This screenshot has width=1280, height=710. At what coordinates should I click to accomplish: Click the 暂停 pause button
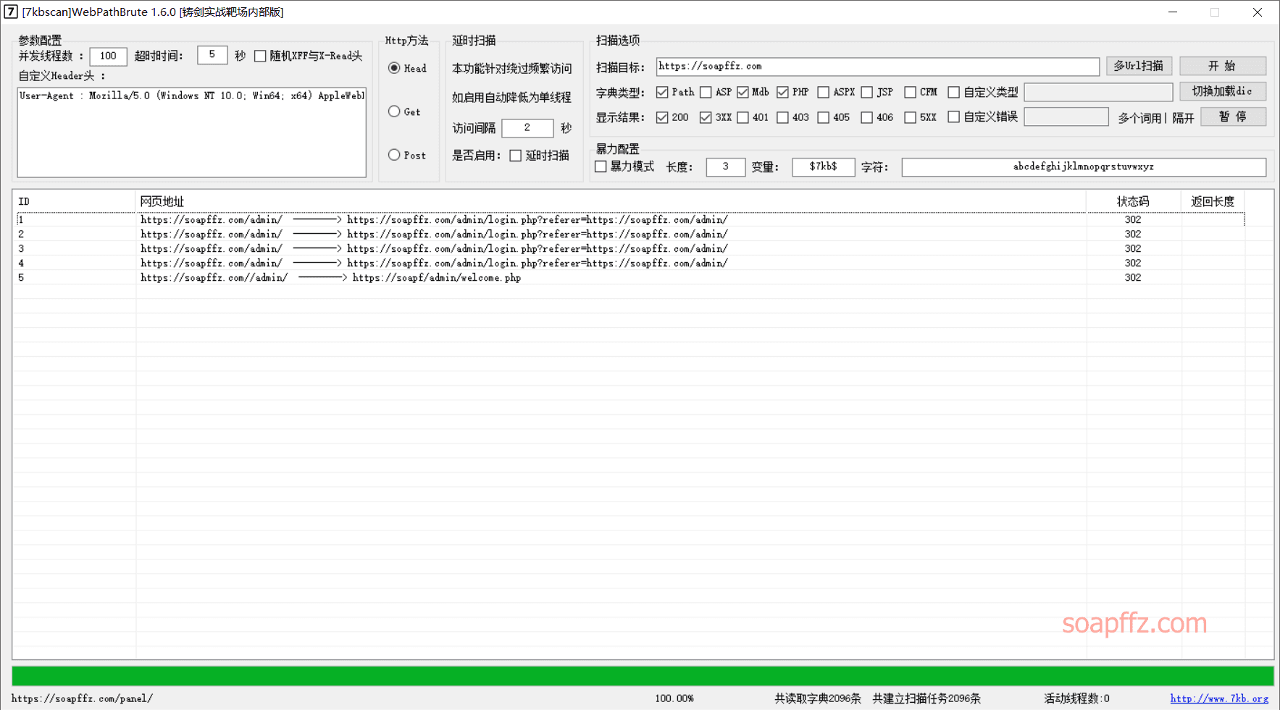click(1233, 117)
